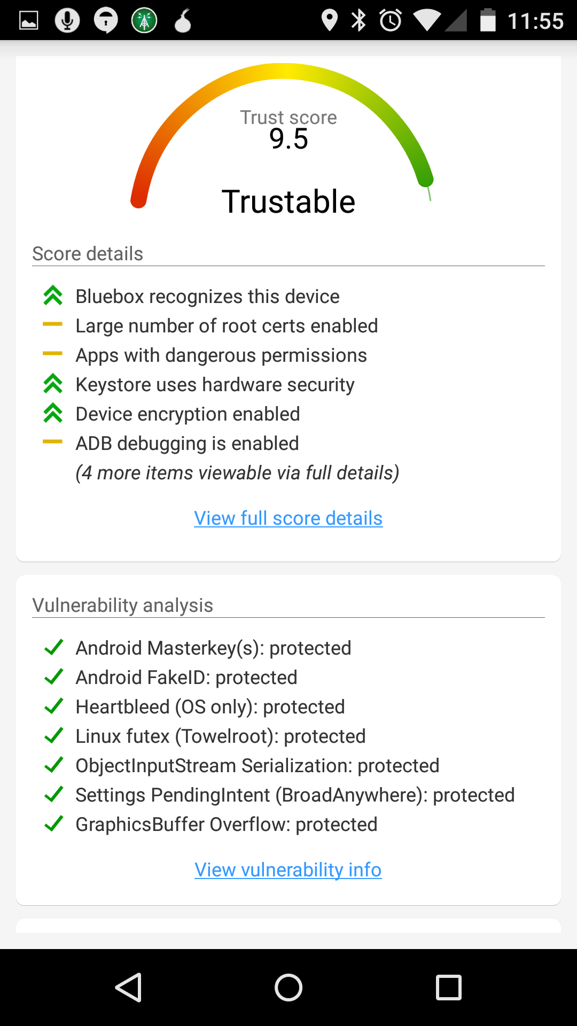The width and height of the screenshot is (577, 1026).
Task: Tap the Bluetooth icon in status bar
Action: pyautogui.click(x=358, y=21)
